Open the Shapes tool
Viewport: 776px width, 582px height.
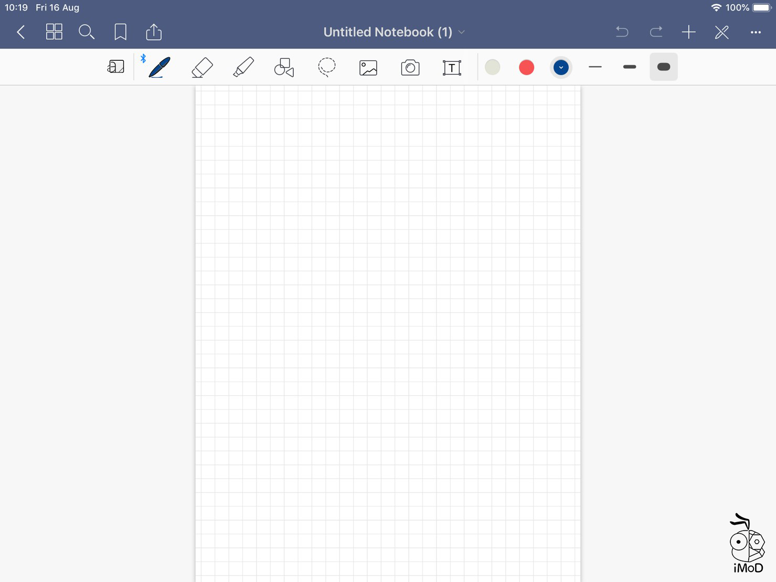pyautogui.click(x=284, y=67)
